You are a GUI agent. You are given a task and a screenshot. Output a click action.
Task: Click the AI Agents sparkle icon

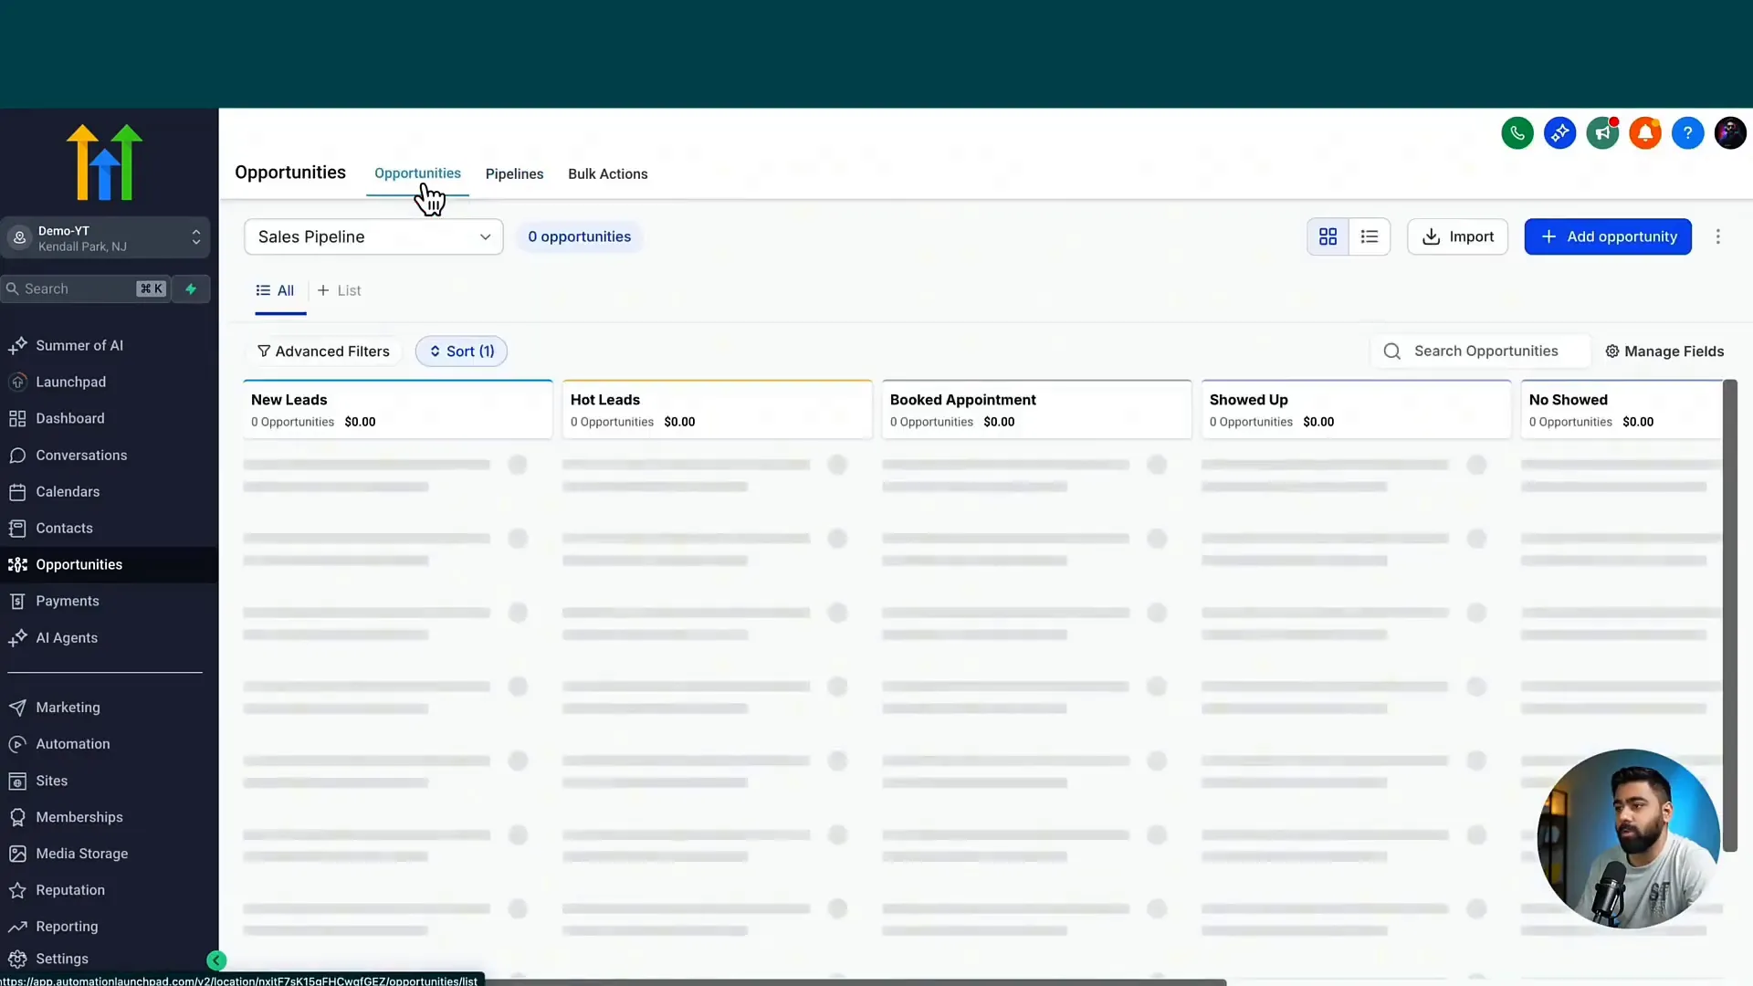pyautogui.click(x=17, y=638)
